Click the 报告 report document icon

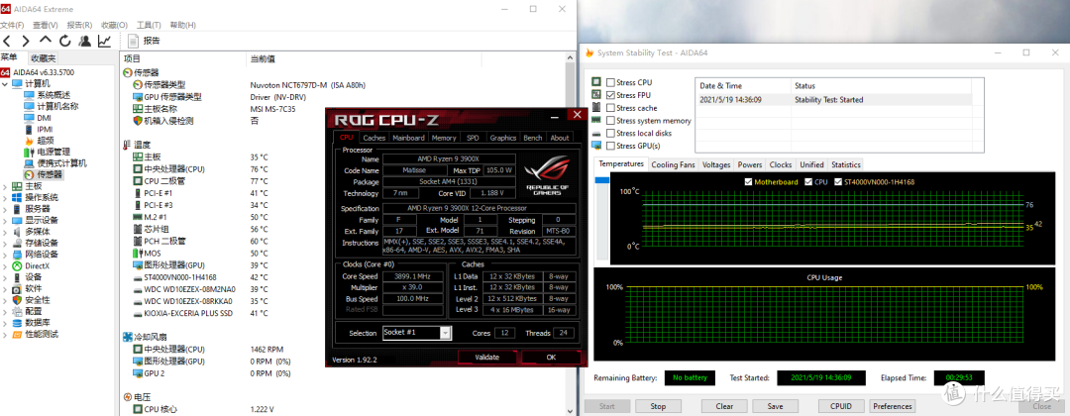133,41
